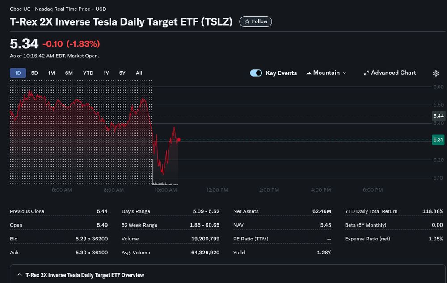Collapse the T-Rex ETF Overview section chevron
Viewport: 447px width, 283px height.
(x=20, y=275)
